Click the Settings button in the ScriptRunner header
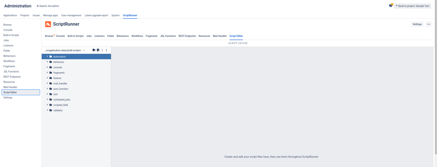The width and height of the screenshot is (437, 167). (417, 24)
